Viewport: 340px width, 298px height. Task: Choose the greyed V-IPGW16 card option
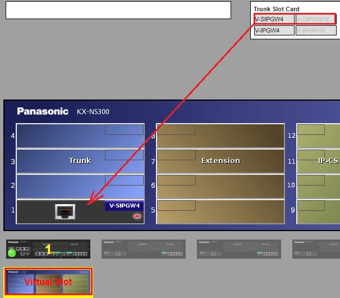point(315,30)
